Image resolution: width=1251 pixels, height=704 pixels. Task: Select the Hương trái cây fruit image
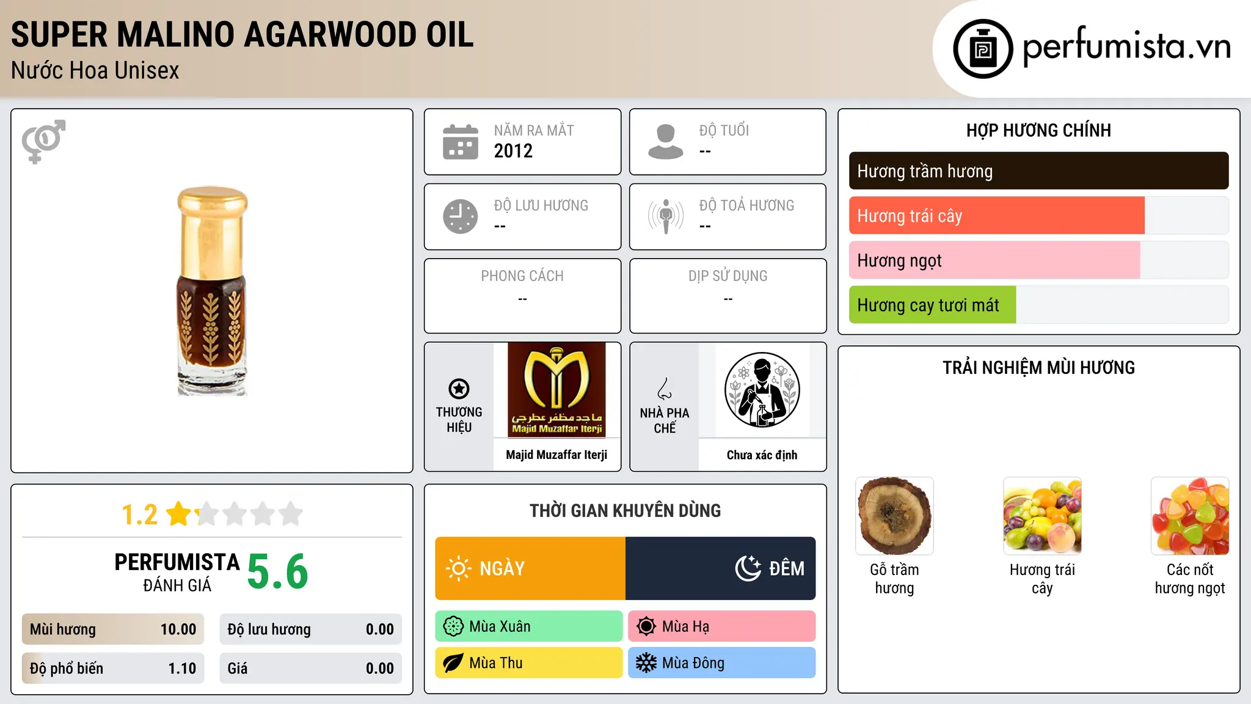pyautogui.click(x=1042, y=516)
